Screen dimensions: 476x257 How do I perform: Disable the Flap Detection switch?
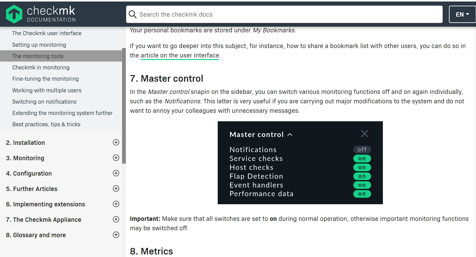coord(362,176)
